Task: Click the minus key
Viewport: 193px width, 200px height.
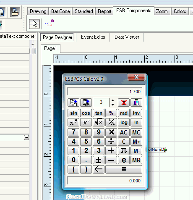Action: click(111, 160)
